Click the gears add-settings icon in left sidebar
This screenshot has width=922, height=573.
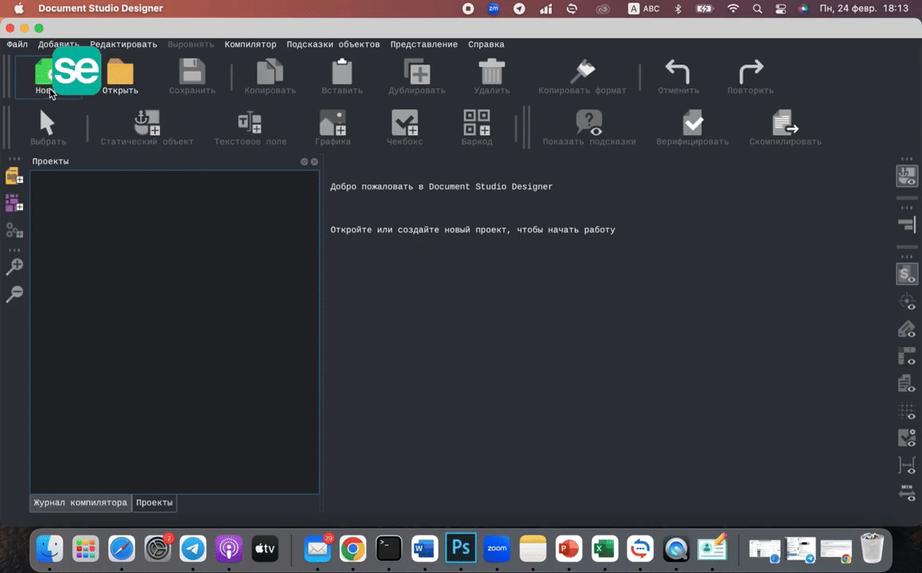pyautogui.click(x=14, y=230)
